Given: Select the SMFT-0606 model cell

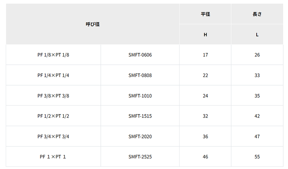Looking at the screenshot, I should (140, 55).
